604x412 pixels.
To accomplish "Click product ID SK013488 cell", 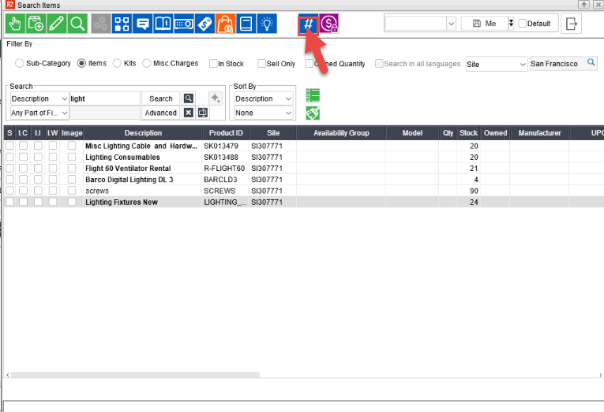I will click(x=226, y=158).
